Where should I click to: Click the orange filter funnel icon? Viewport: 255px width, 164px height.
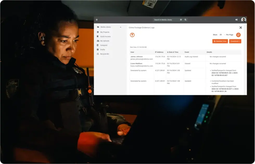tap(132, 35)
